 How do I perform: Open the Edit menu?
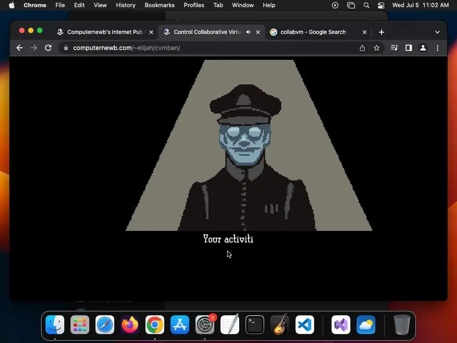[x=79, y=5]
